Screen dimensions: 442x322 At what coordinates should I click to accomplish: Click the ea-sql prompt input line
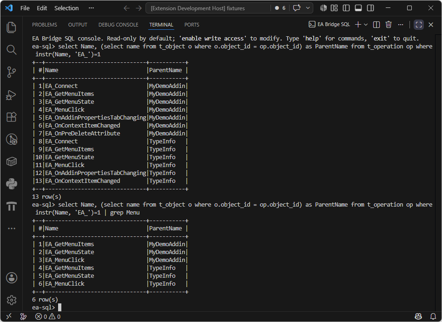[x=233, y=307]
